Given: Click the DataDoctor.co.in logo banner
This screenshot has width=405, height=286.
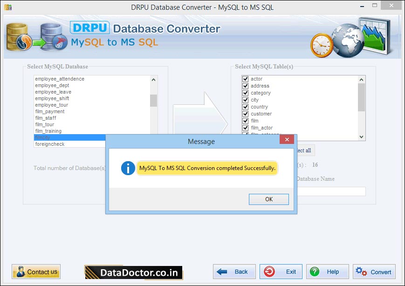Looking at the screenshot, I should [x=133, y=272].
